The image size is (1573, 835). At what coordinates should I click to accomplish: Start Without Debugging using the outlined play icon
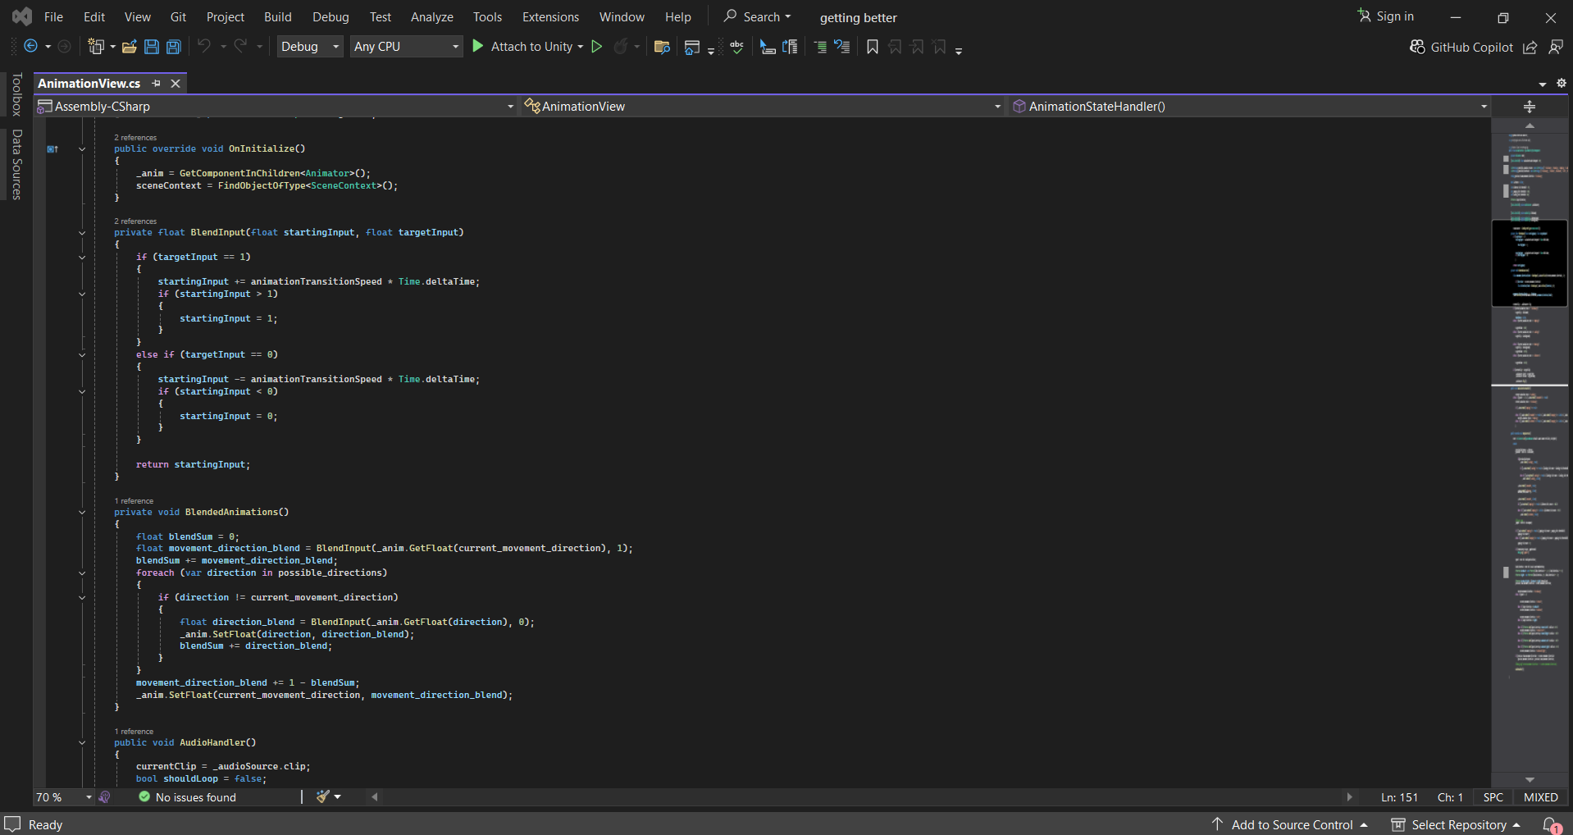597,47
